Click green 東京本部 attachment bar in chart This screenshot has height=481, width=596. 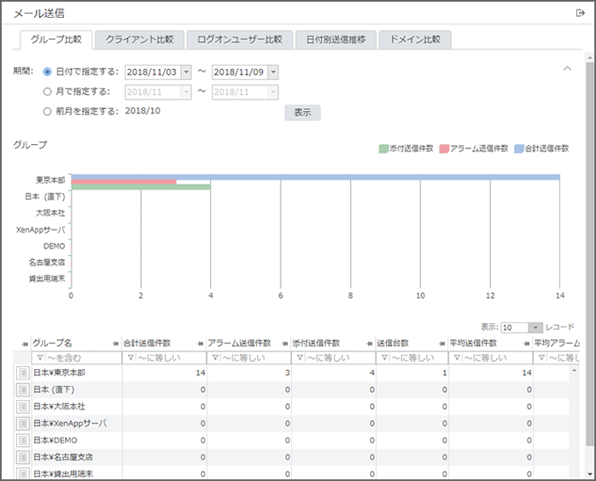(141, 187)
